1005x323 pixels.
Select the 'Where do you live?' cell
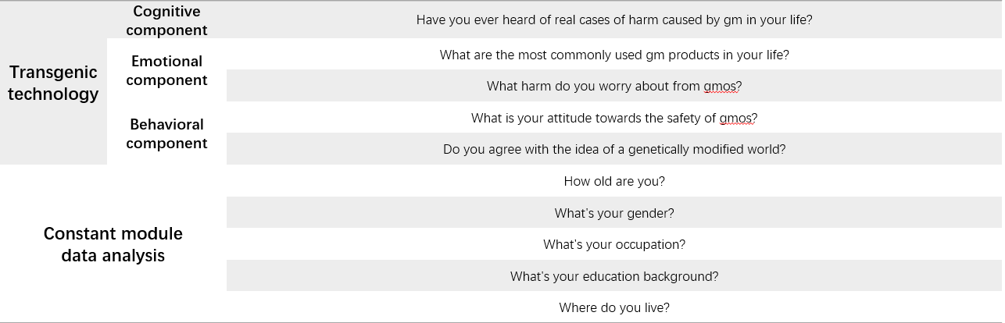tap(614, 308)
